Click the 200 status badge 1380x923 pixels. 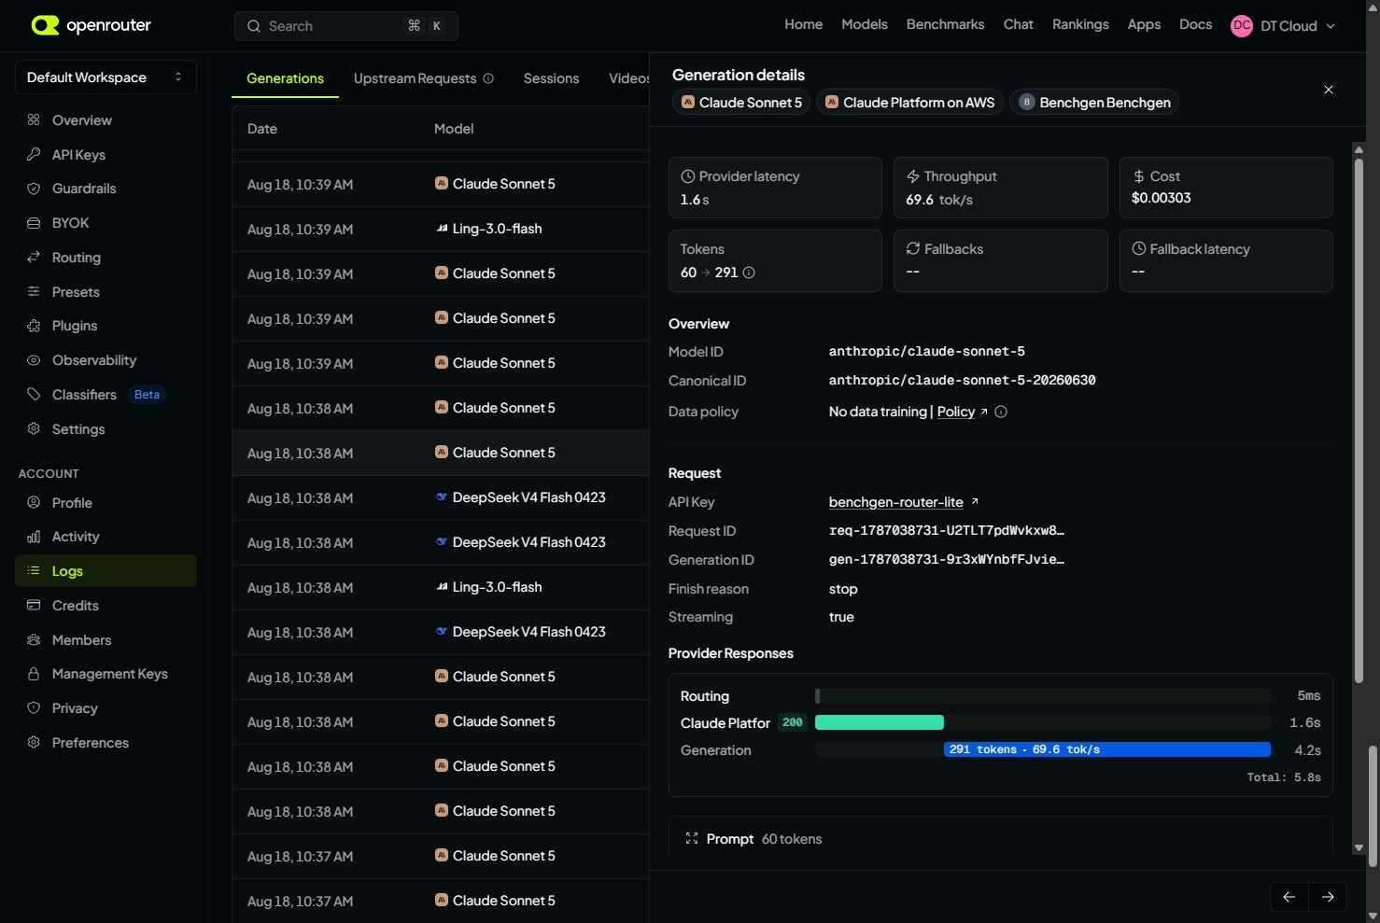coord(793,722)
